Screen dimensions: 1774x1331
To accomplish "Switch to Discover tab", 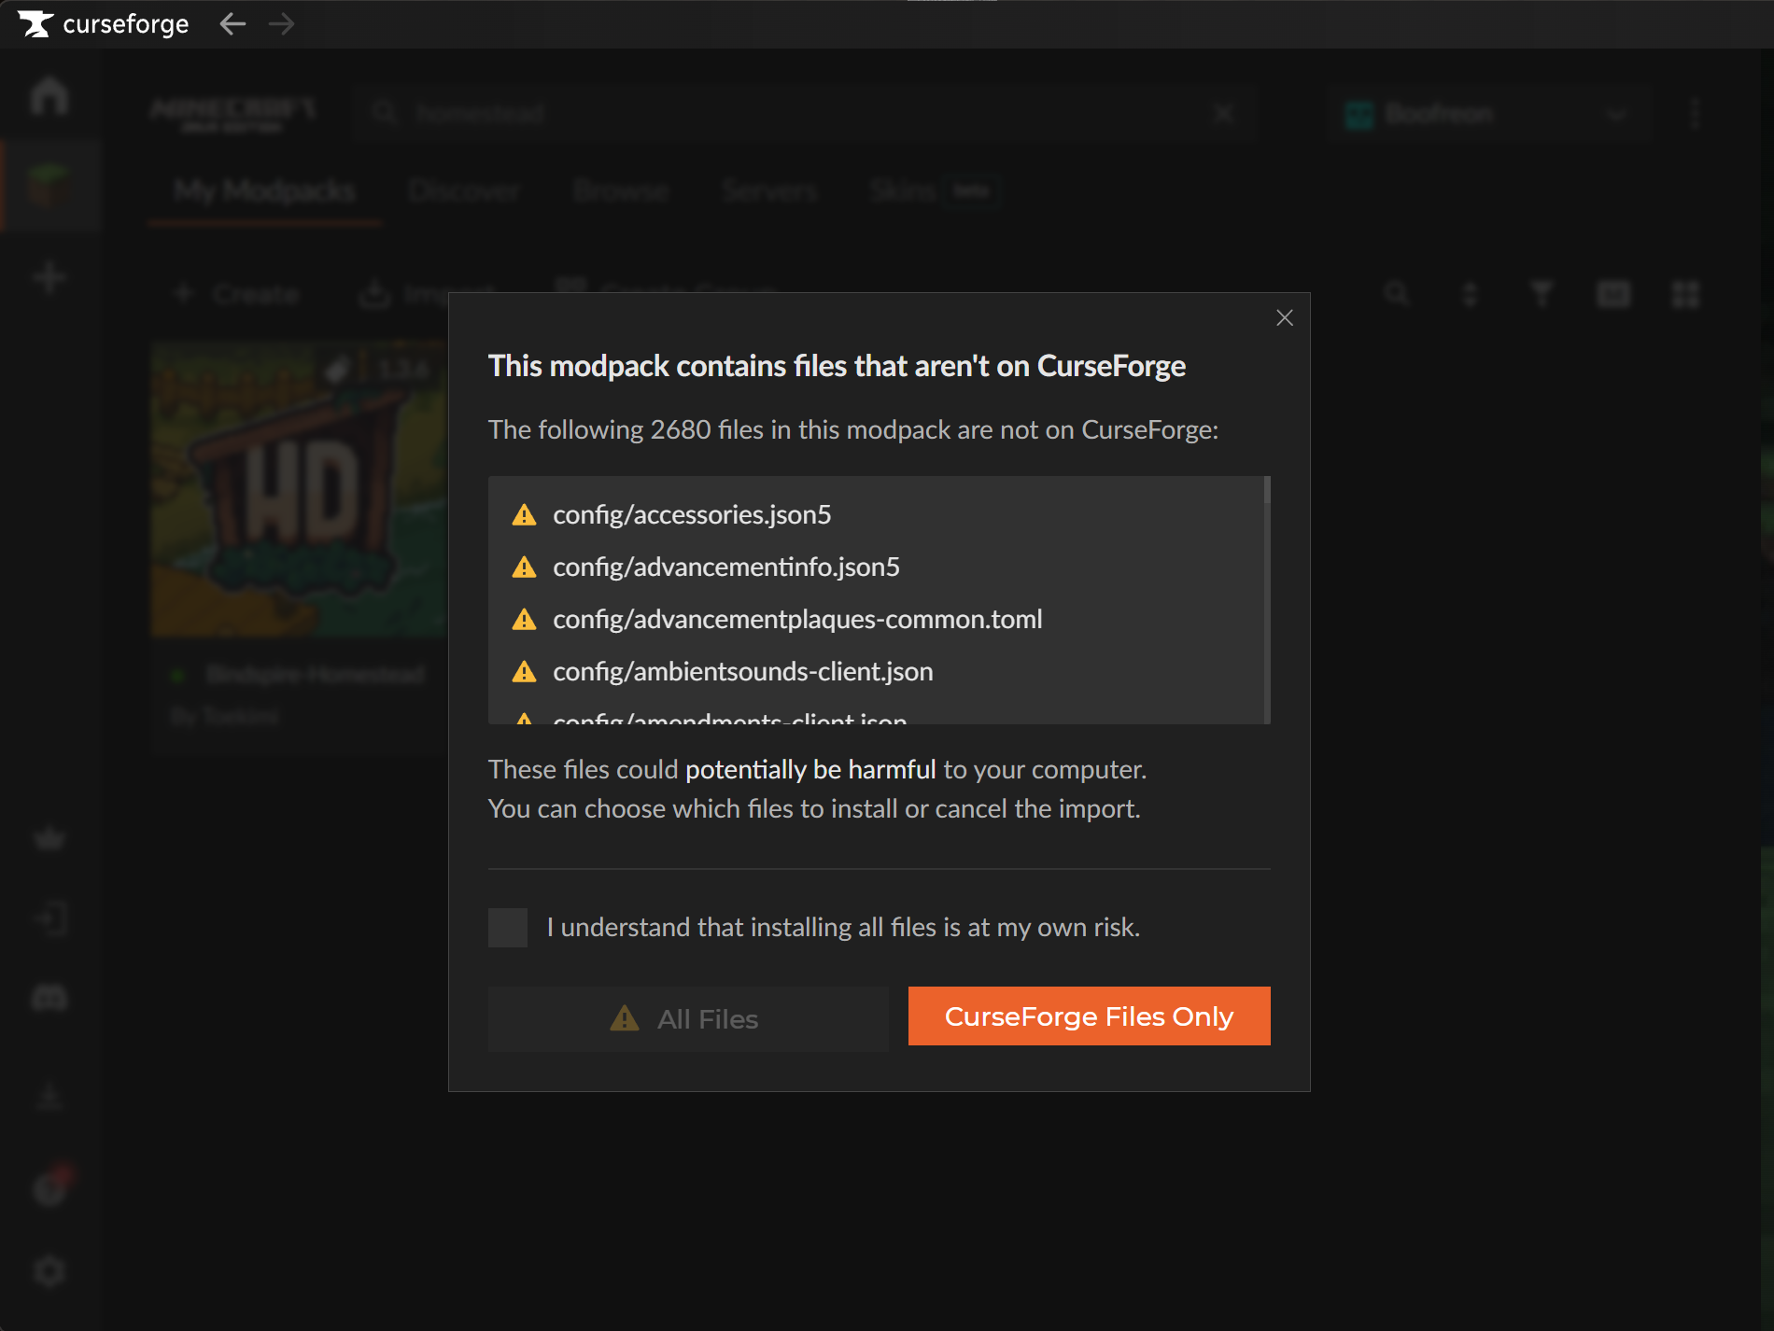I will [464, 190].
